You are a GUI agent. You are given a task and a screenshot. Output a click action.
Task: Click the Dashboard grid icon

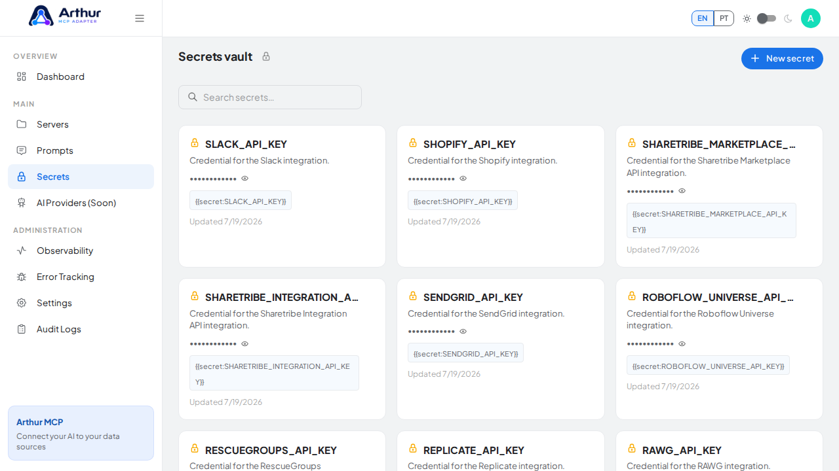coord(22,77)
